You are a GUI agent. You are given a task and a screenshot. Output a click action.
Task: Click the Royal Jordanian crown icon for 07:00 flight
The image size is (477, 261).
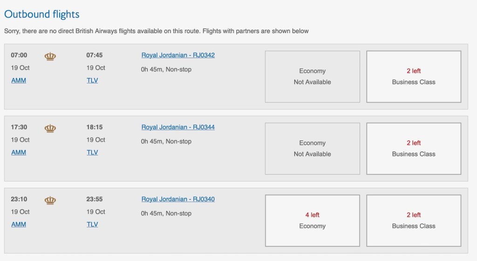(x=50, y=56)
